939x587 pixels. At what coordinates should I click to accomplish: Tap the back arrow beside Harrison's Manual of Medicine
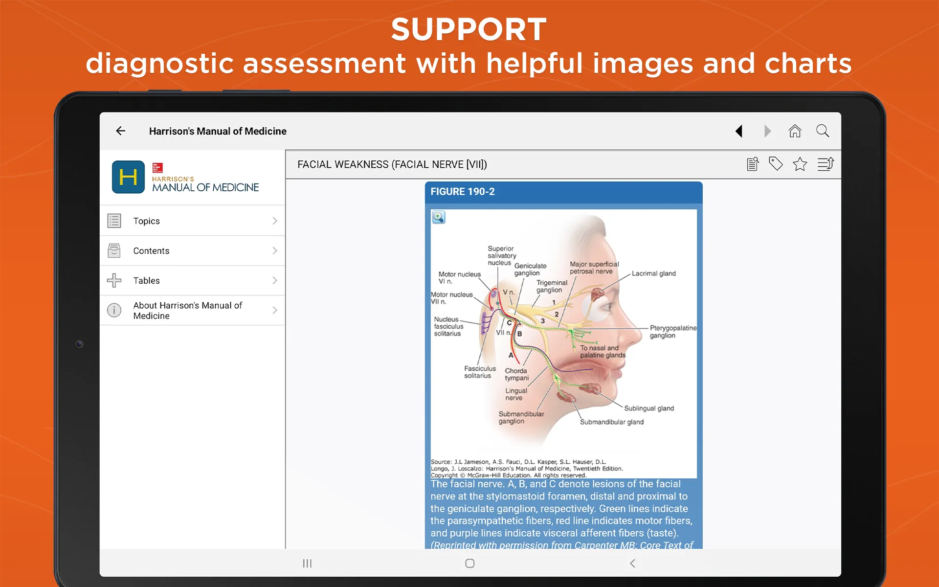point(120,131)
